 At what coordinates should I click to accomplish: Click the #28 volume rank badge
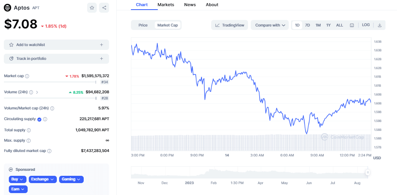point(105,98)
